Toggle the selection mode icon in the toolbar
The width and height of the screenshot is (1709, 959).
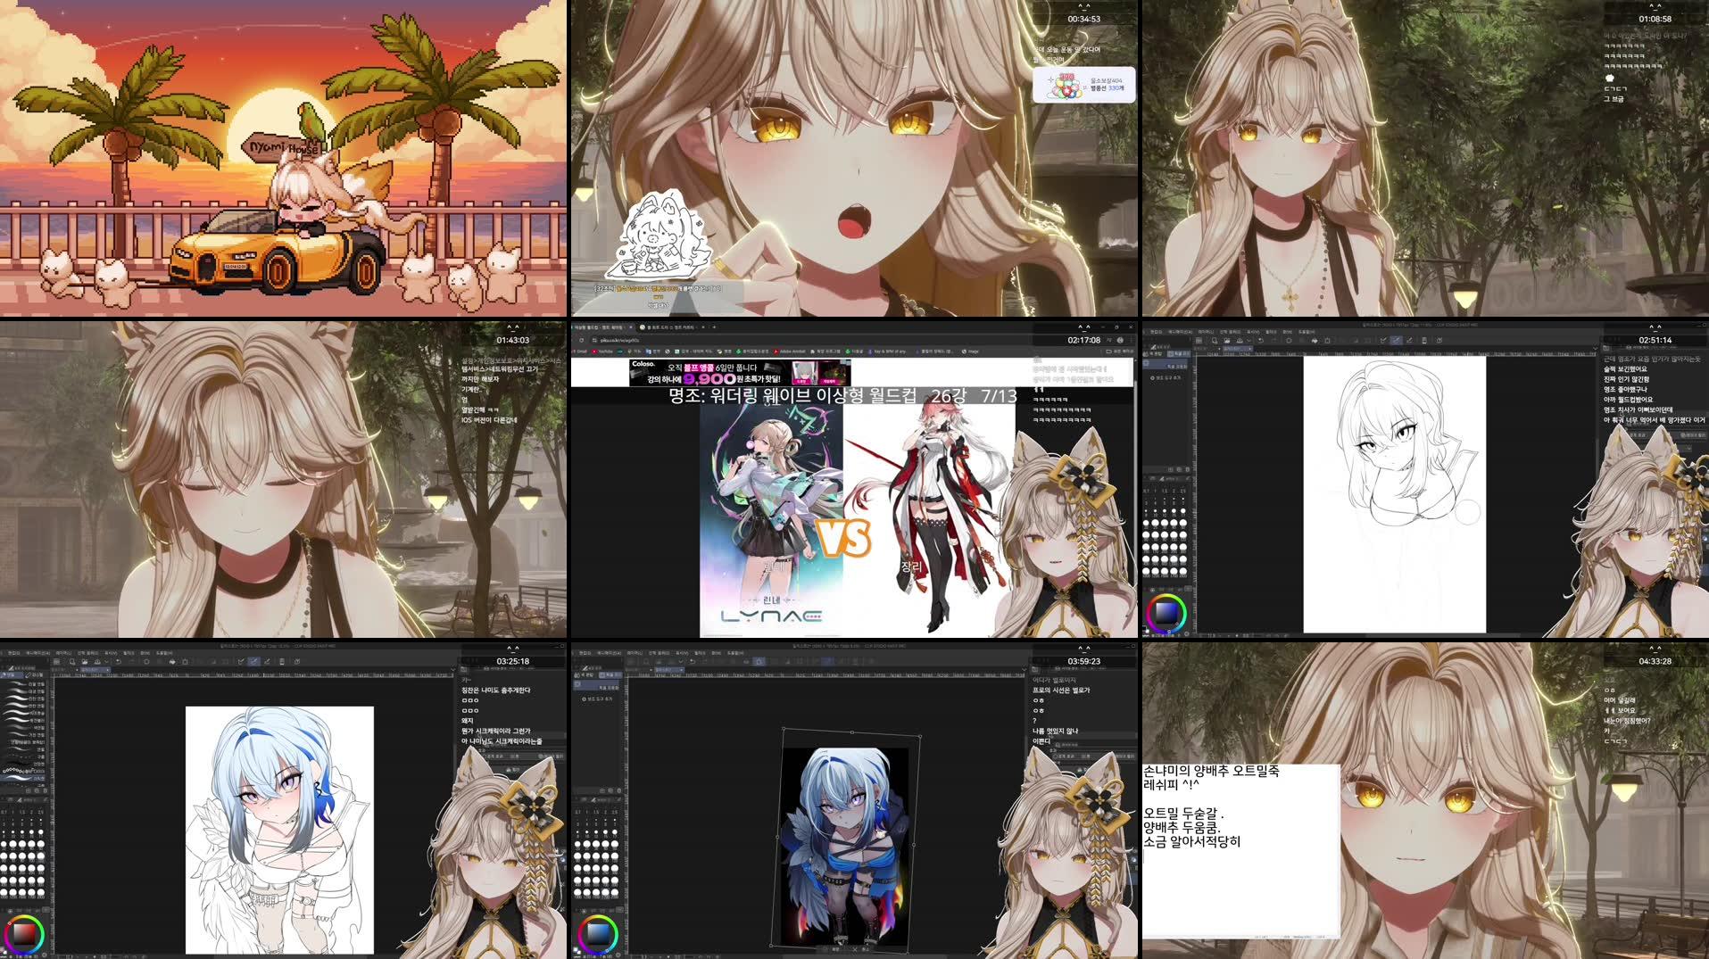tap(146, 661)
